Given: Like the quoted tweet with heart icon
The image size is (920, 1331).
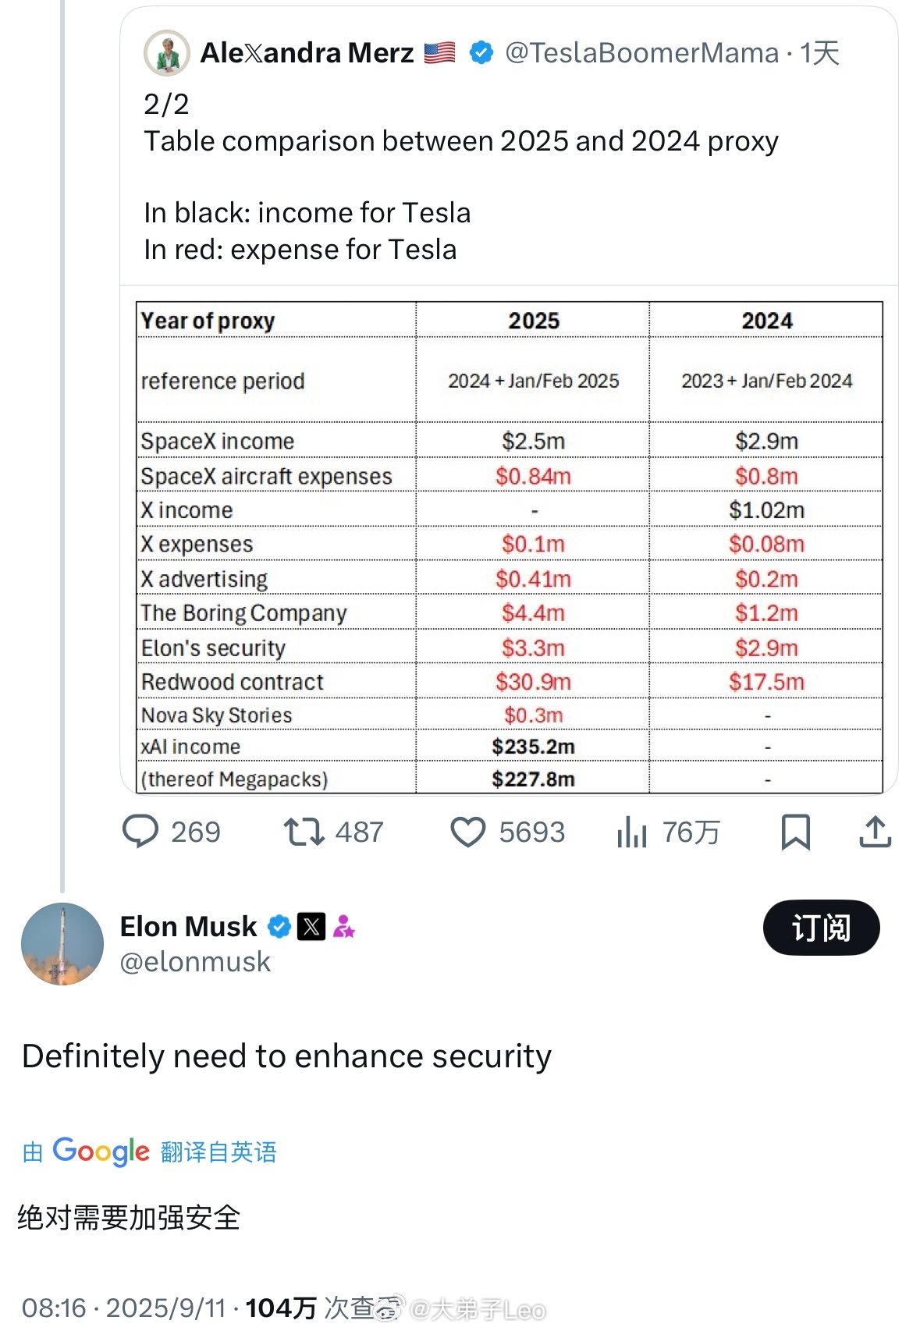Looking at the screenshot, I should tap(468, 832).
